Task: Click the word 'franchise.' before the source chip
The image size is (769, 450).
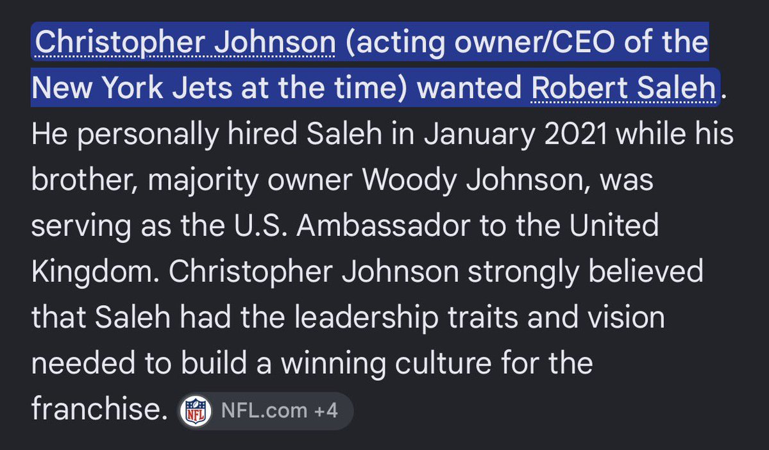Action: tap(99, 410)
